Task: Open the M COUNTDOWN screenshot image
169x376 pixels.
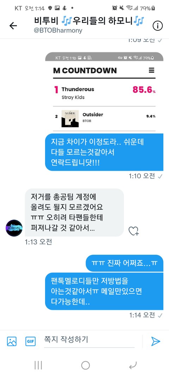Action: tap(104, 93)
